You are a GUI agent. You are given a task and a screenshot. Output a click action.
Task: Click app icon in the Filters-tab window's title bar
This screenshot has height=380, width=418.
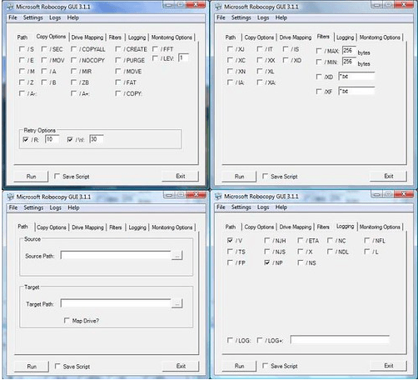218,7
